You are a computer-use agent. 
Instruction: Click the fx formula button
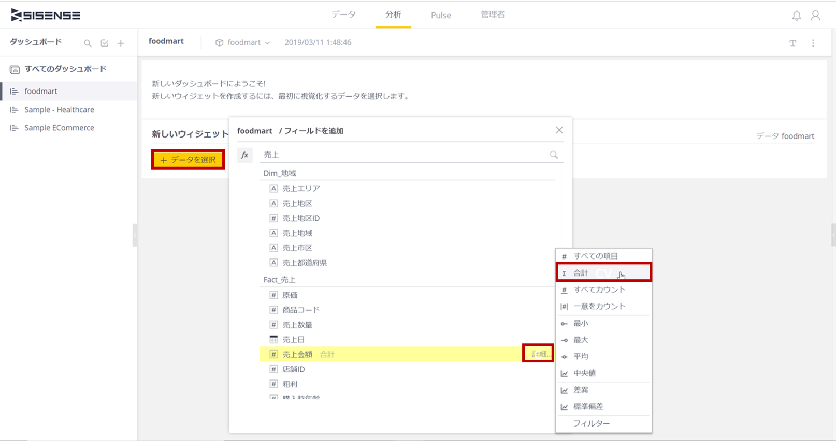(x=244, y=155)
